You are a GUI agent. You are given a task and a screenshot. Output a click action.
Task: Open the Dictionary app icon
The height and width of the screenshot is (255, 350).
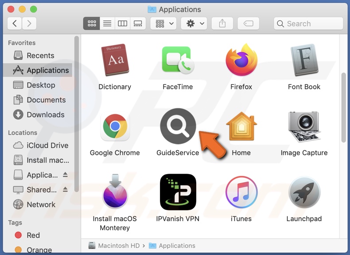point(115,60)
